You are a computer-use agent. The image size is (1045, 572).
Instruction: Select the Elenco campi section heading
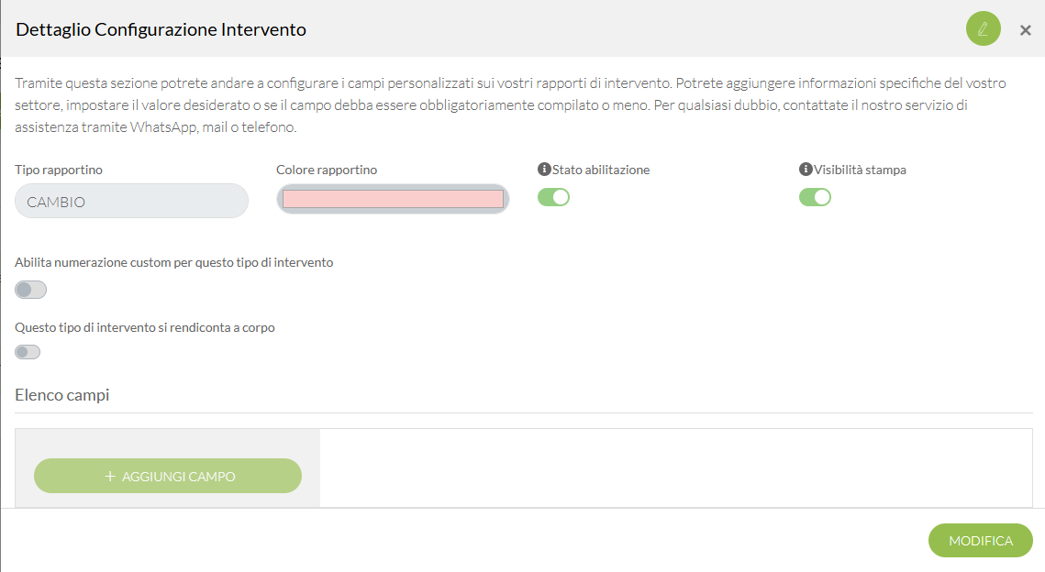coord(62,395)
